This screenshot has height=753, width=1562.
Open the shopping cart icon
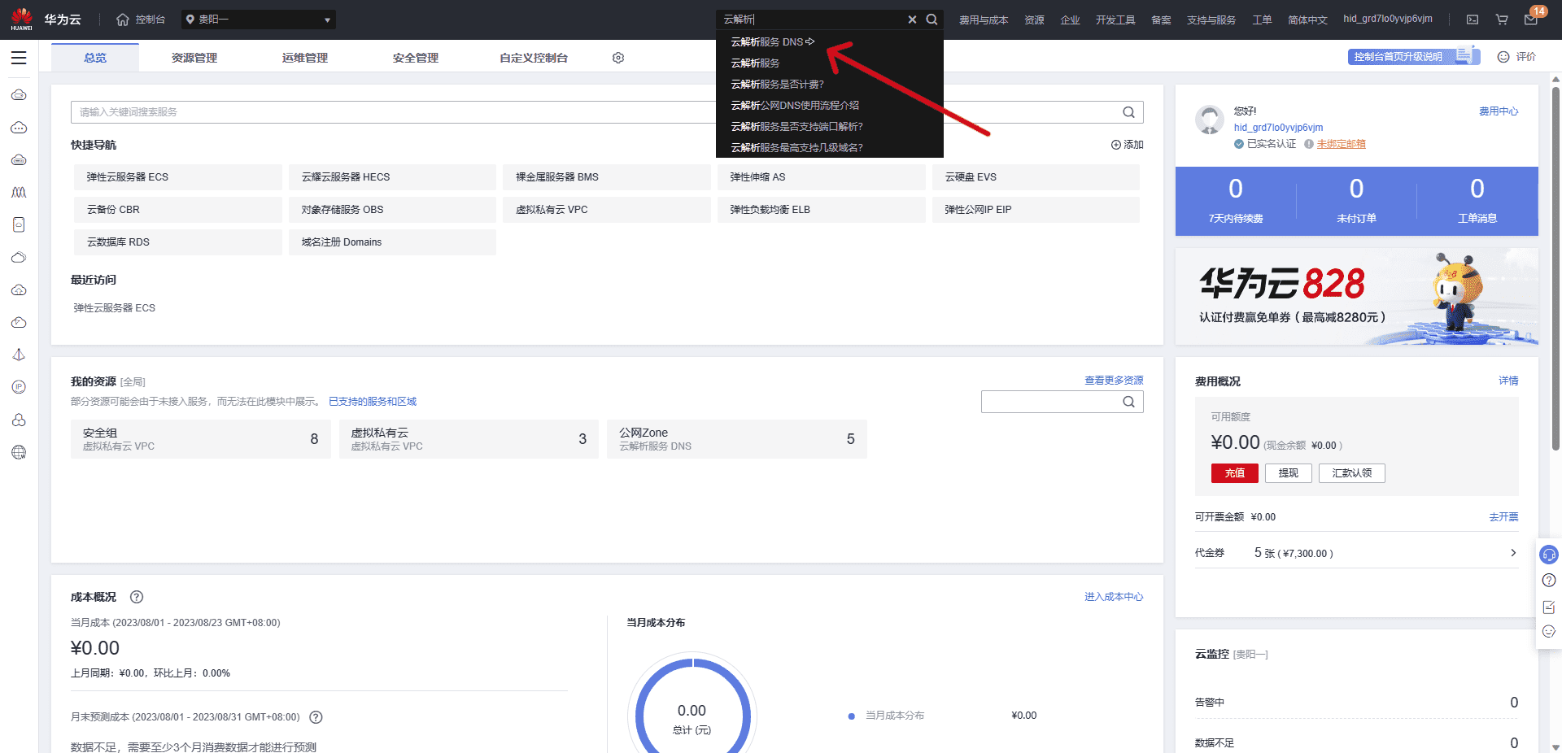tap(1502, 20)
